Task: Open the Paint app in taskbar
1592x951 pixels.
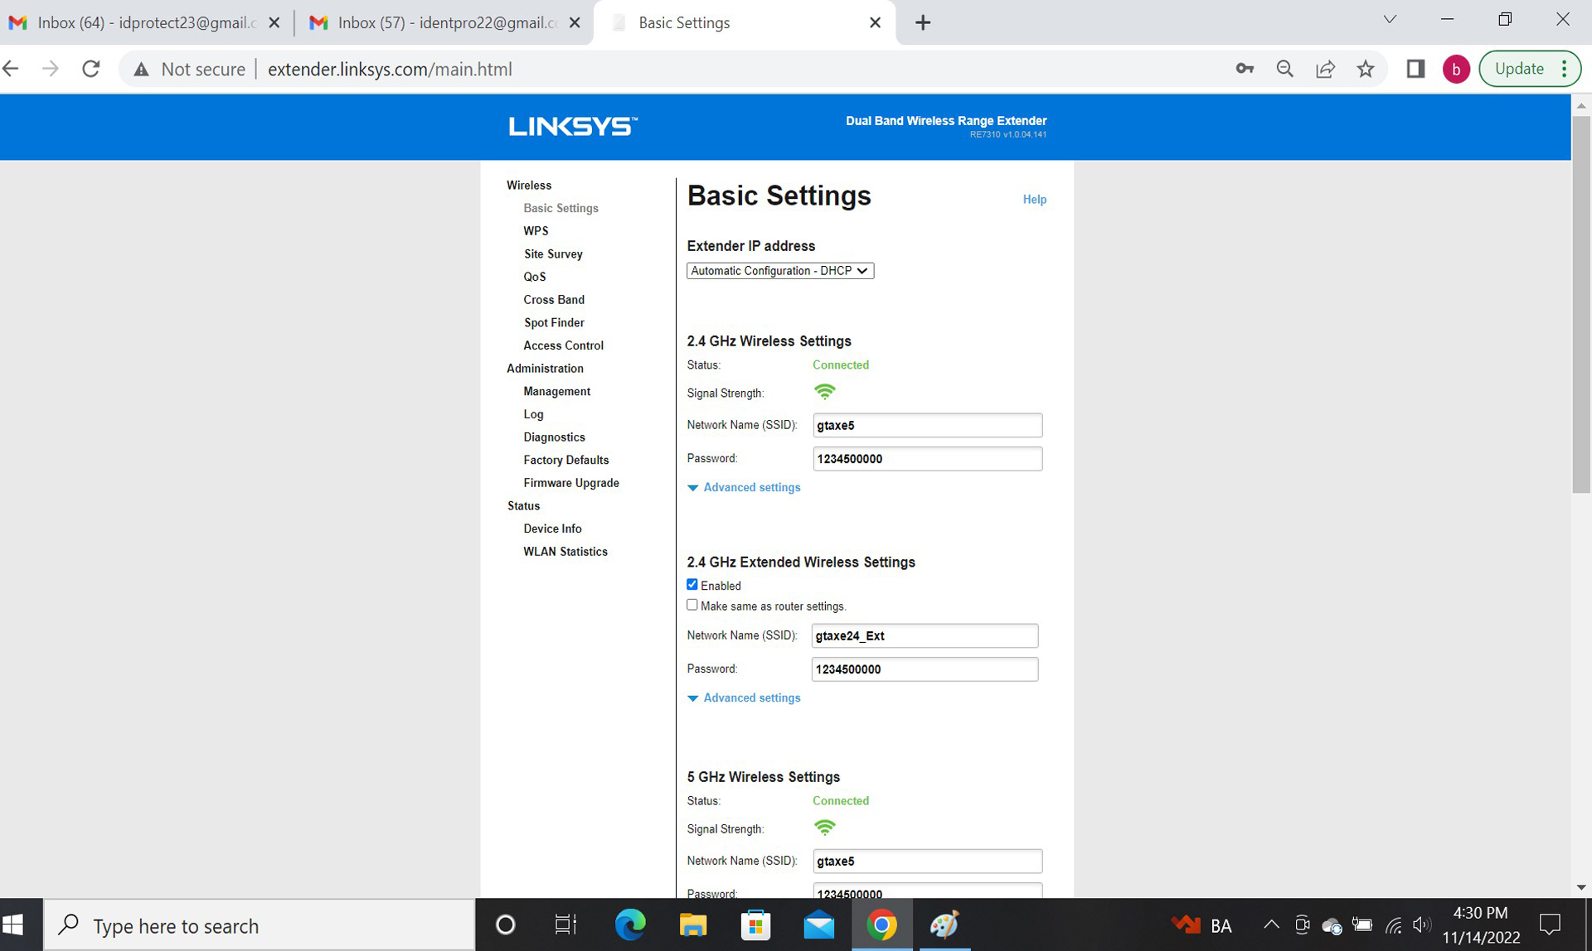Action: pyautogui.click(x=944, y=924)
